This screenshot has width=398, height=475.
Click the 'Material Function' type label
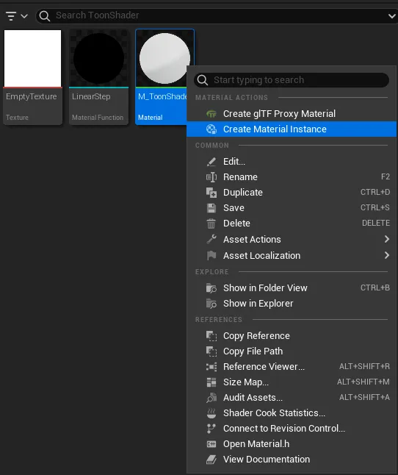point(98,118)
